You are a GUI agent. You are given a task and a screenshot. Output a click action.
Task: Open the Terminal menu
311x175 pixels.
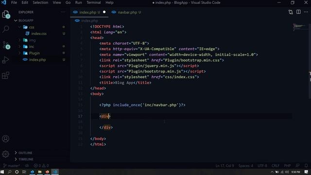click(x=93, y=2)
